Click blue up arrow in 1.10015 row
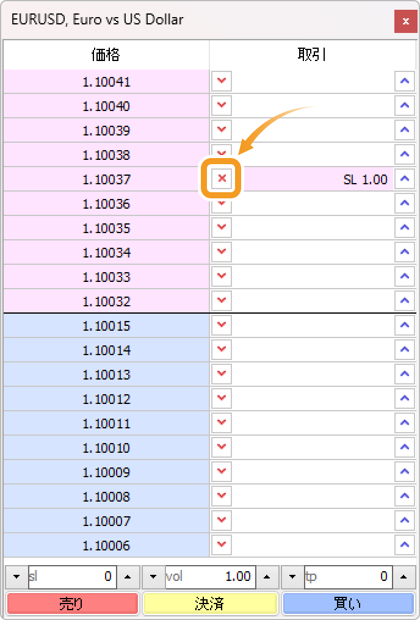 (404, 325)
